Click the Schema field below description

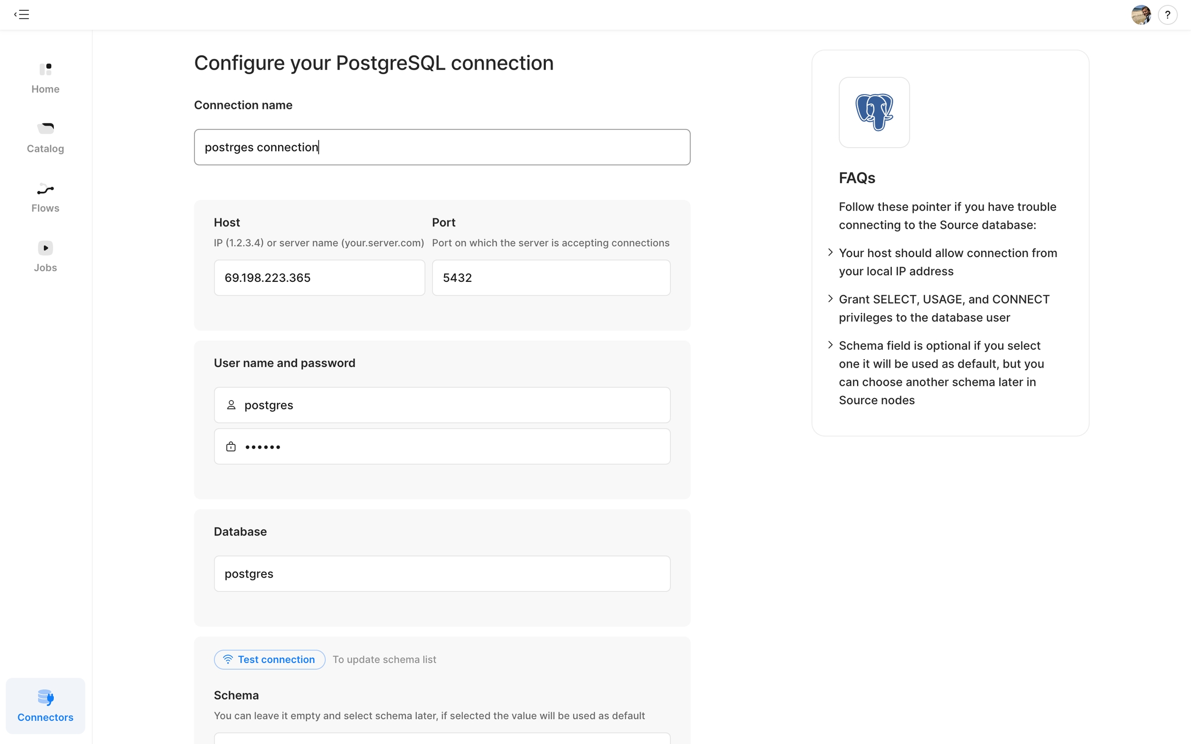442,738
